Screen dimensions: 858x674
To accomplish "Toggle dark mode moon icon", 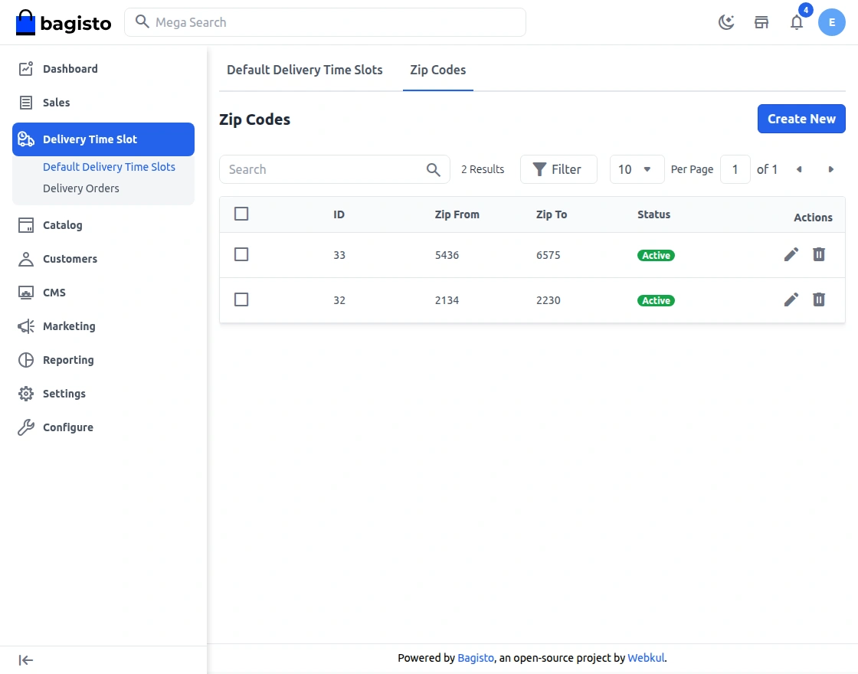I will [726, 22].
